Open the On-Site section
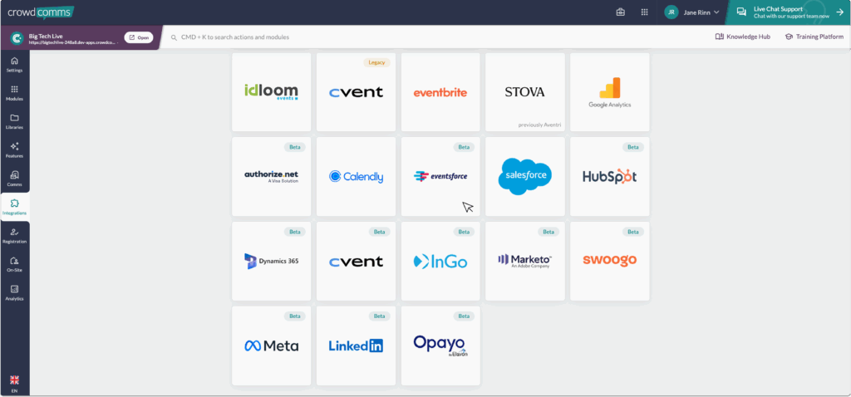This screenshot has width=851, height=397. 14,264
